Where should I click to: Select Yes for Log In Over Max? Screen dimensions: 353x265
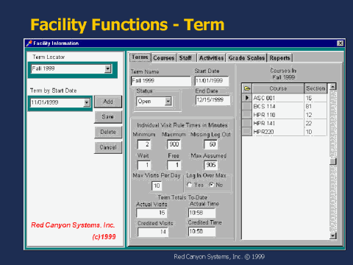tap(190, 185)
